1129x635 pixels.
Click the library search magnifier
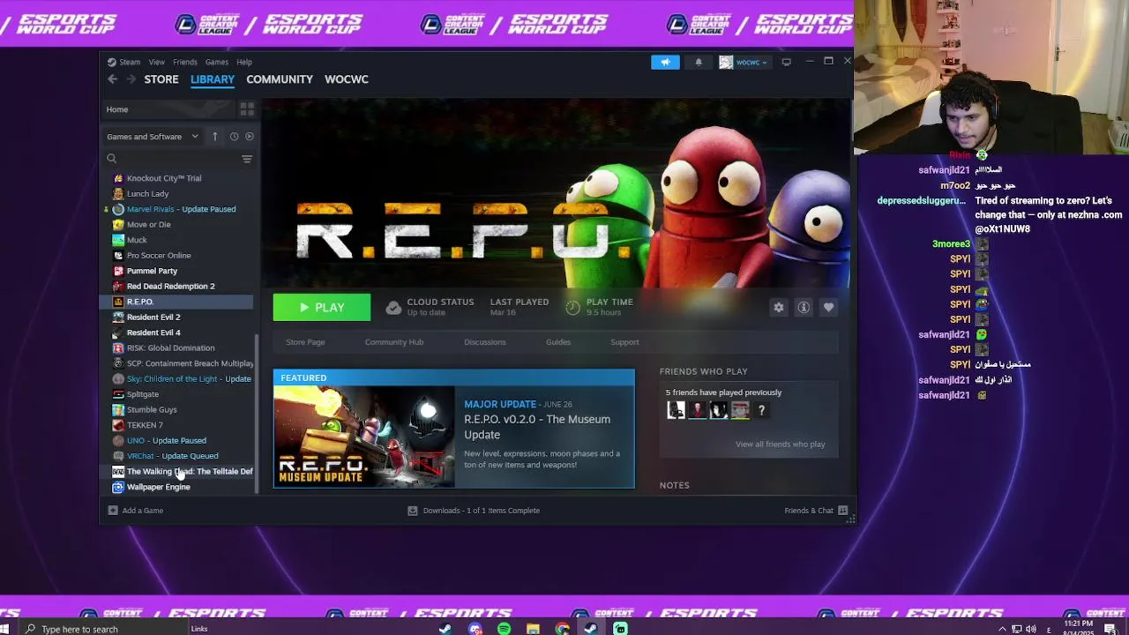coord(112,159)
